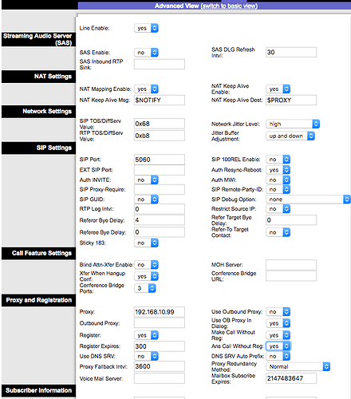The image size is (351, 399).
Task: Expand the Network Jitter Level dropdown
Action: tap(293, 124)
